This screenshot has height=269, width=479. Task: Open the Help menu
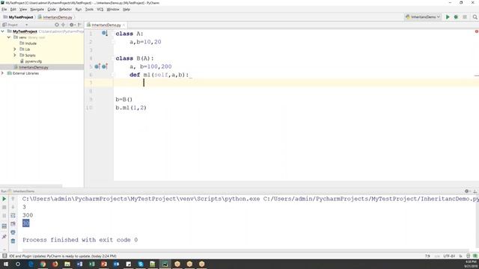(x=126, y=10)
